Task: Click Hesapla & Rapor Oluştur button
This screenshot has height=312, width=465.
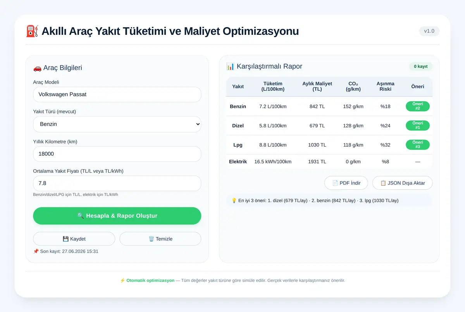Action: [117, 216]
